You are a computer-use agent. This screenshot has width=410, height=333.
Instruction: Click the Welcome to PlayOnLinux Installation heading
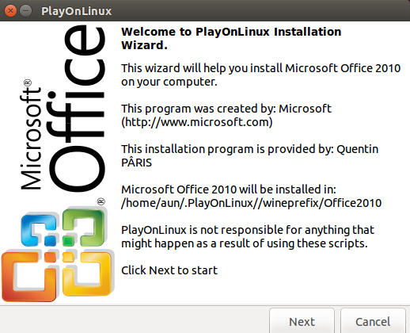pyautogui.click(x=231, y=38)
